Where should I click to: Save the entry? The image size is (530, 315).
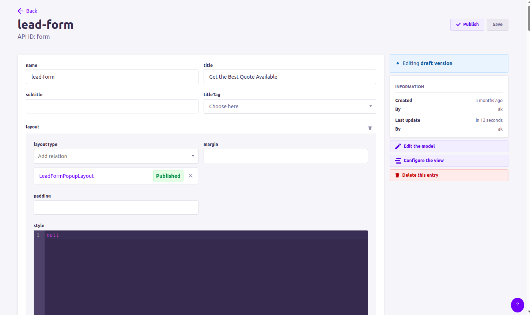point(497,25)
